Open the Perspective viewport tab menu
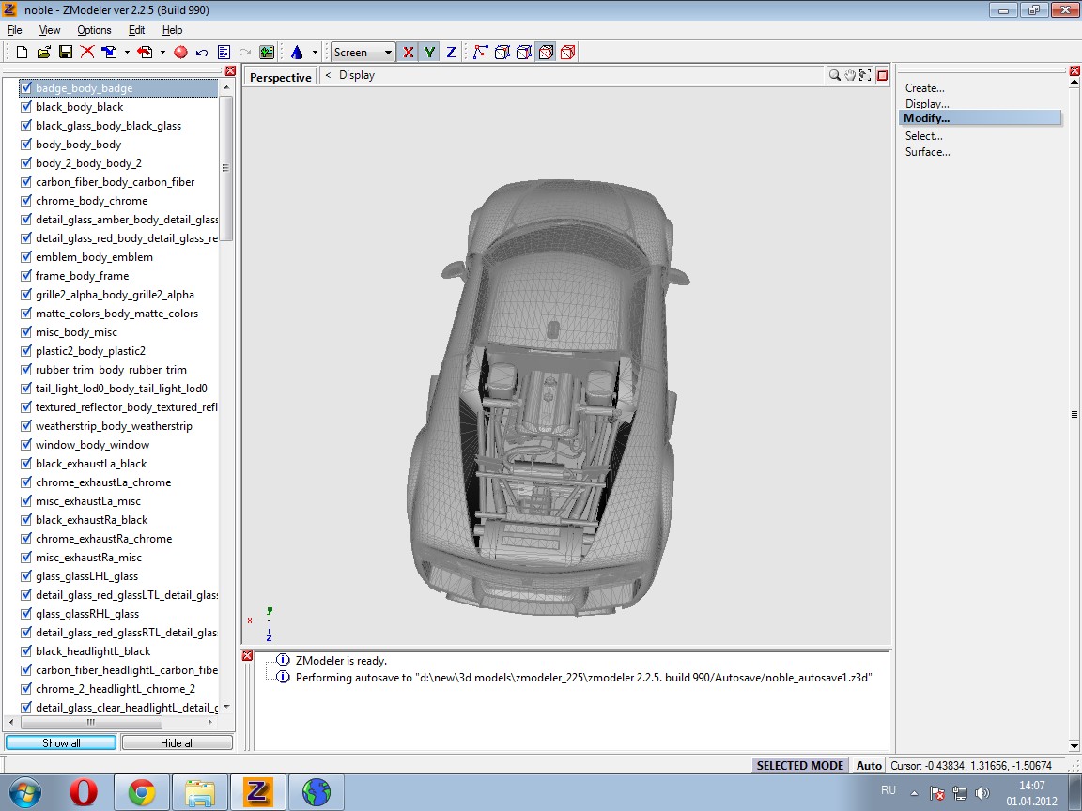This screenshot has width=1082, height=811. click(280, 77)
